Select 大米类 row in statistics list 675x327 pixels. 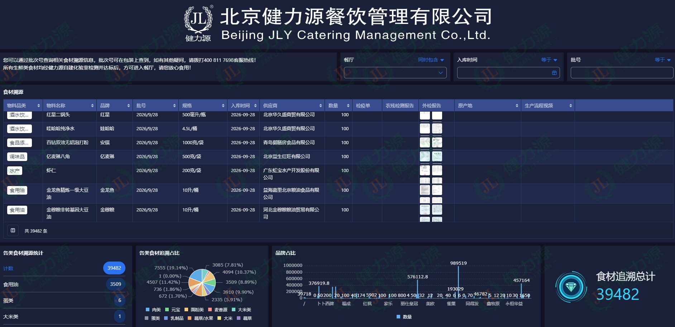(x=64, y=316)
